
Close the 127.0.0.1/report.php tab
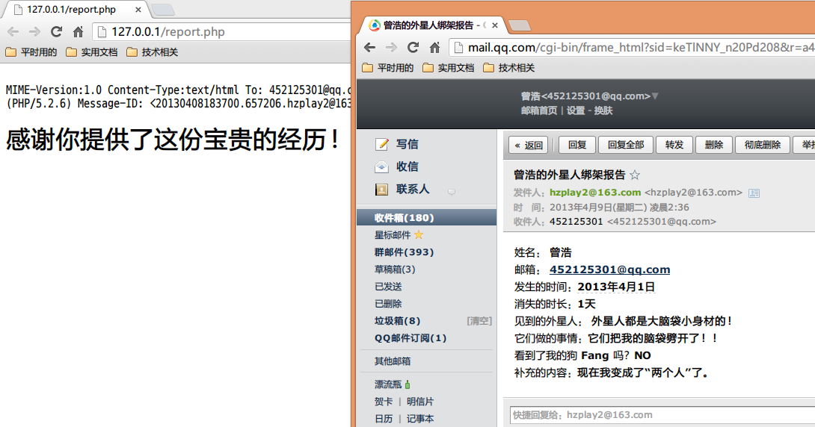pos(138,10)
